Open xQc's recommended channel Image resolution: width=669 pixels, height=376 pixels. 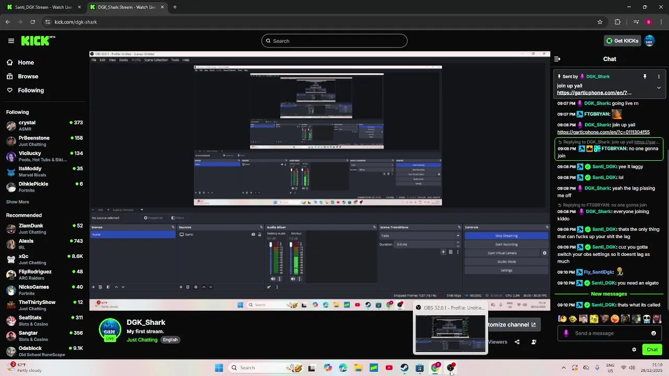tap(44, 259)
